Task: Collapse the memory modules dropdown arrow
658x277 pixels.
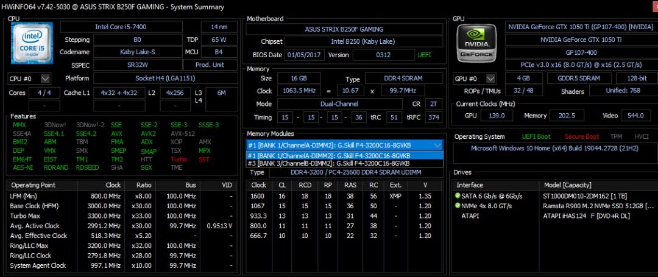Action: 438,145
